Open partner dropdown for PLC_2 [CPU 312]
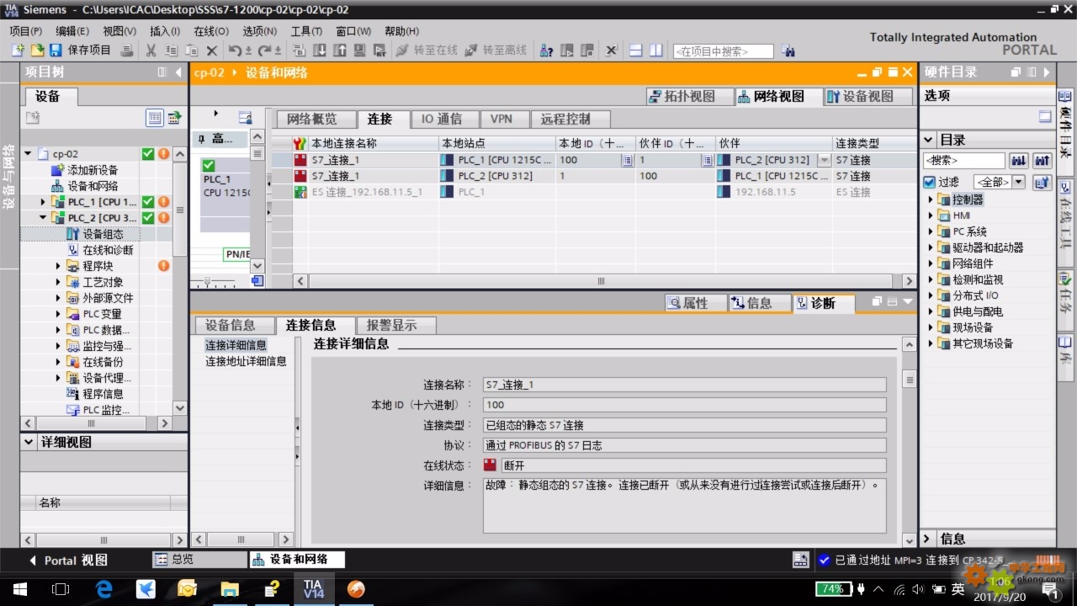Viewport: 1077px width, 606px height. tap(824, 160)
